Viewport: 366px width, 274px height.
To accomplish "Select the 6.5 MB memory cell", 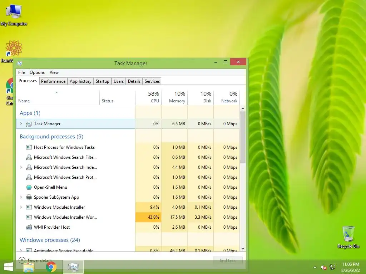I will coord(174,124).
